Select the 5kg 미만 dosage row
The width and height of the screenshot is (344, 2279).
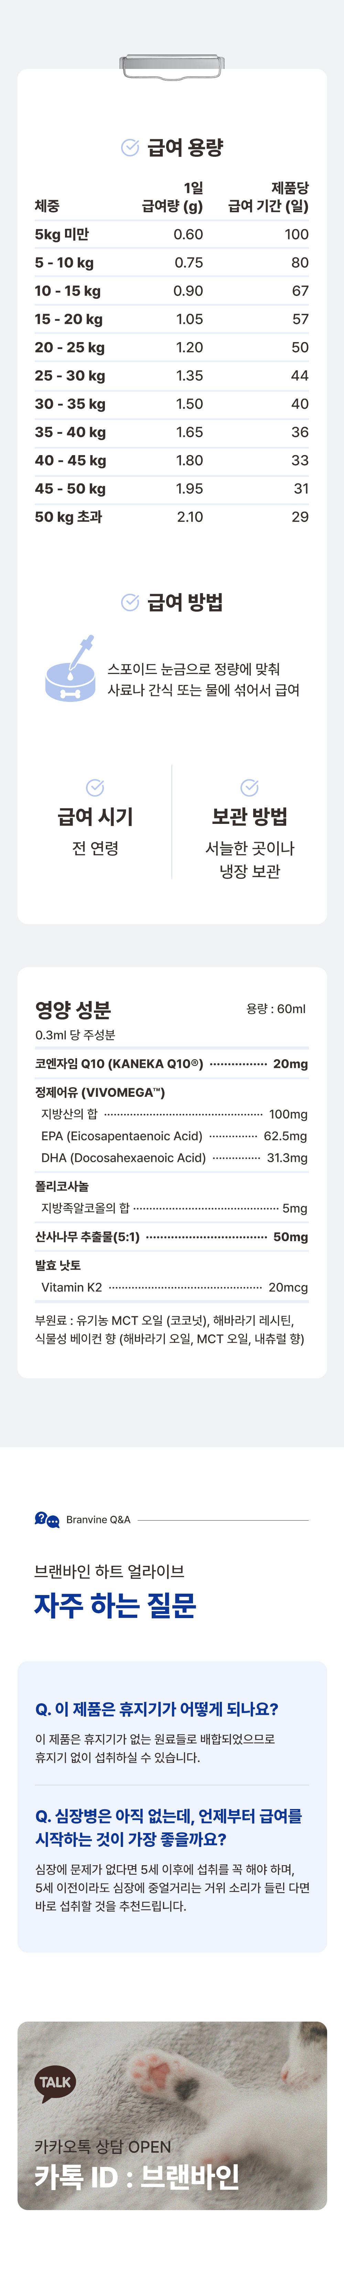click(x=172, y=234)
